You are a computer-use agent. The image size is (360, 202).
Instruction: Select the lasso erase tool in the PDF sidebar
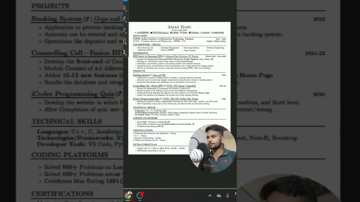124,30
